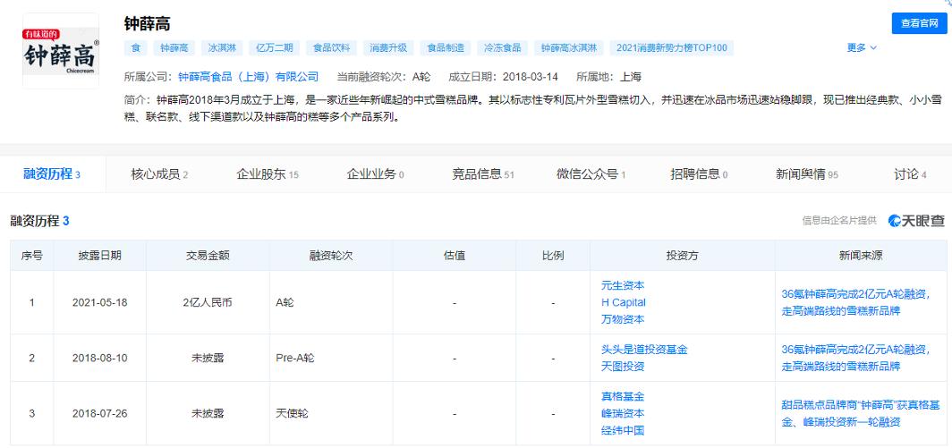Select the 食 tag

[x=135, y=48]
